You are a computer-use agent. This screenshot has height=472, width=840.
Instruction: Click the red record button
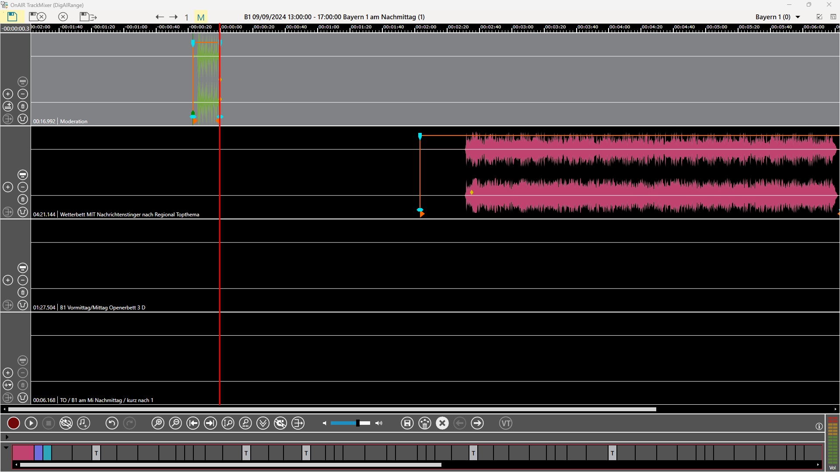[x=14, y=423]
